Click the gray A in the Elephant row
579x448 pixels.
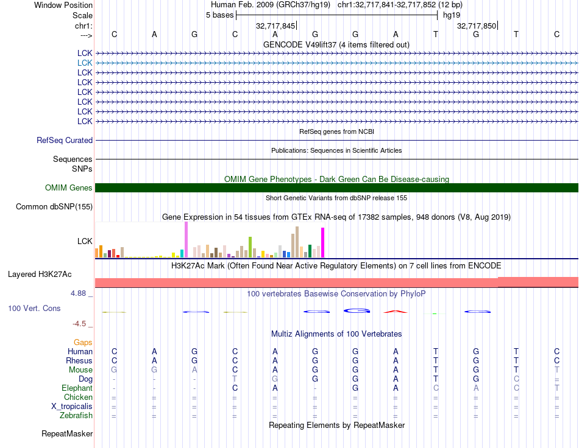tap(476, 388)
